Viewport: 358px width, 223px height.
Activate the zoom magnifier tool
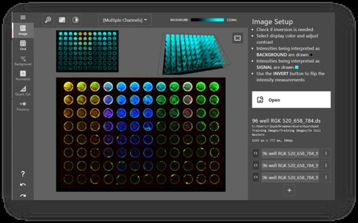point(48,20)
